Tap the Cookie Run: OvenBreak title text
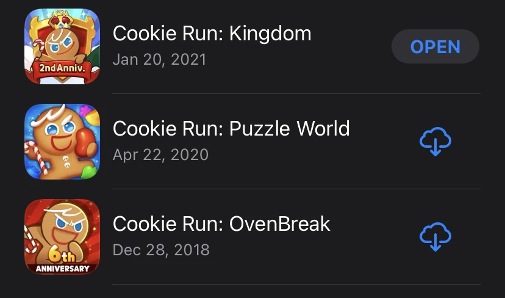The height and width of the screenshot is (298, 505). click(x=221, y=223)
